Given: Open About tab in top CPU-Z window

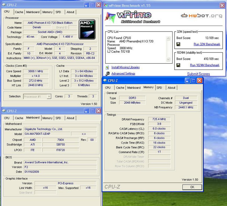Looking at the screenshot, I should (x=70, y=12).
